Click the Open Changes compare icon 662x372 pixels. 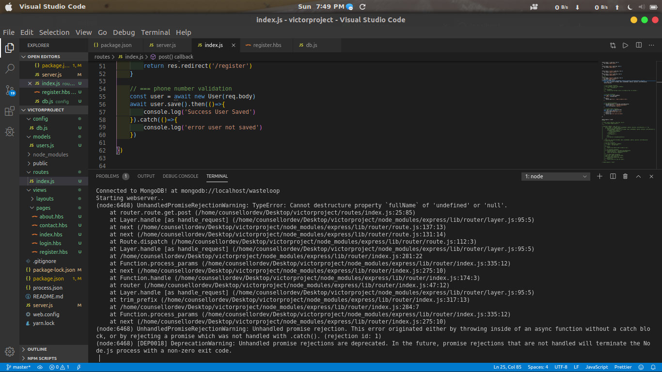pos(613,45)
